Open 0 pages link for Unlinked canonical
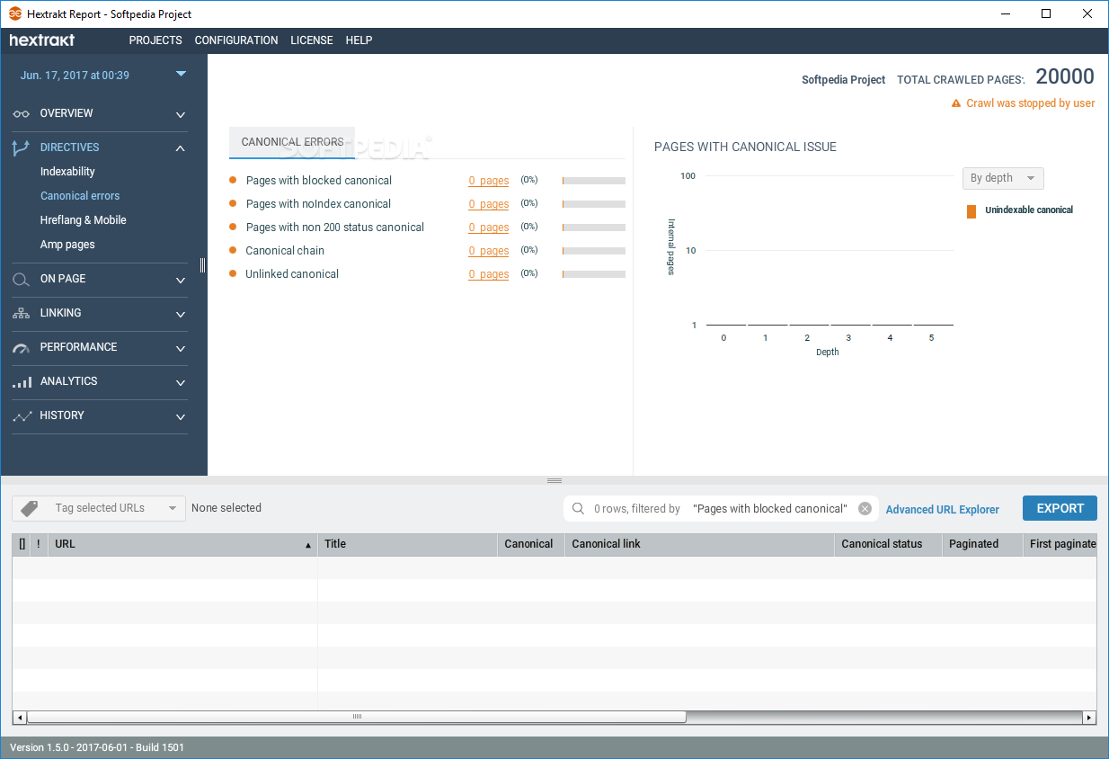Viewport: 1109px width, 759px height. [x=489, y=274]
